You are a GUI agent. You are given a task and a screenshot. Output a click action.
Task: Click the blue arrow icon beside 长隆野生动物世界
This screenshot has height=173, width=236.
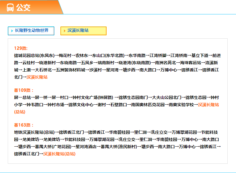point(12,31)
